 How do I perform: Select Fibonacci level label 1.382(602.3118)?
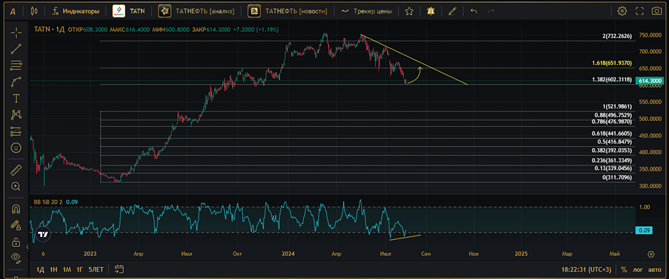pos(612,79)
